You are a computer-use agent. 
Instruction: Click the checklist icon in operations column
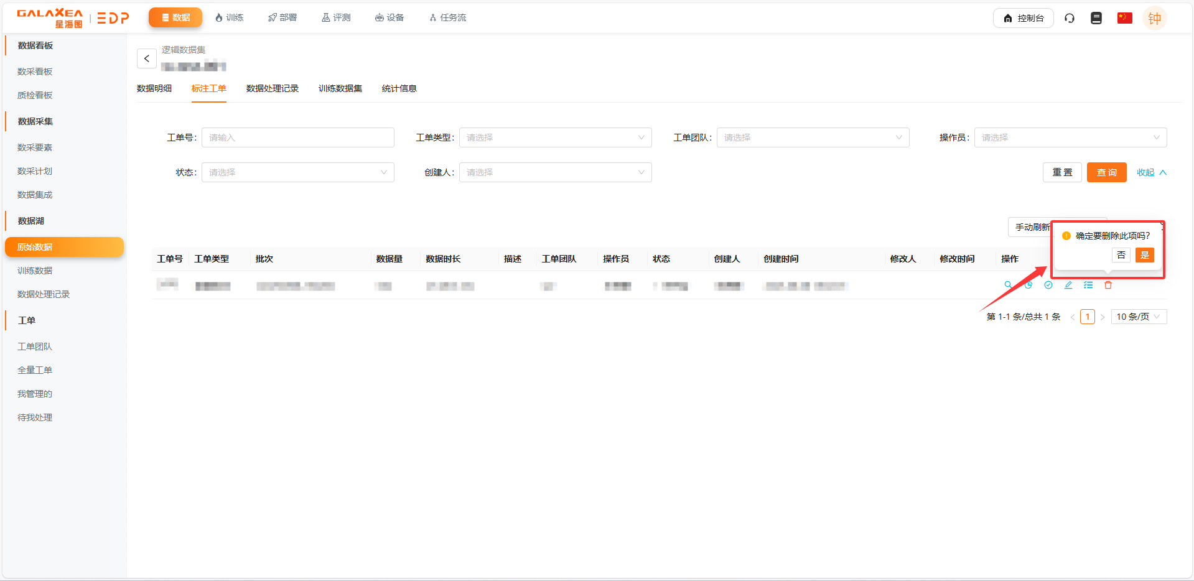tap(1088, 285)
